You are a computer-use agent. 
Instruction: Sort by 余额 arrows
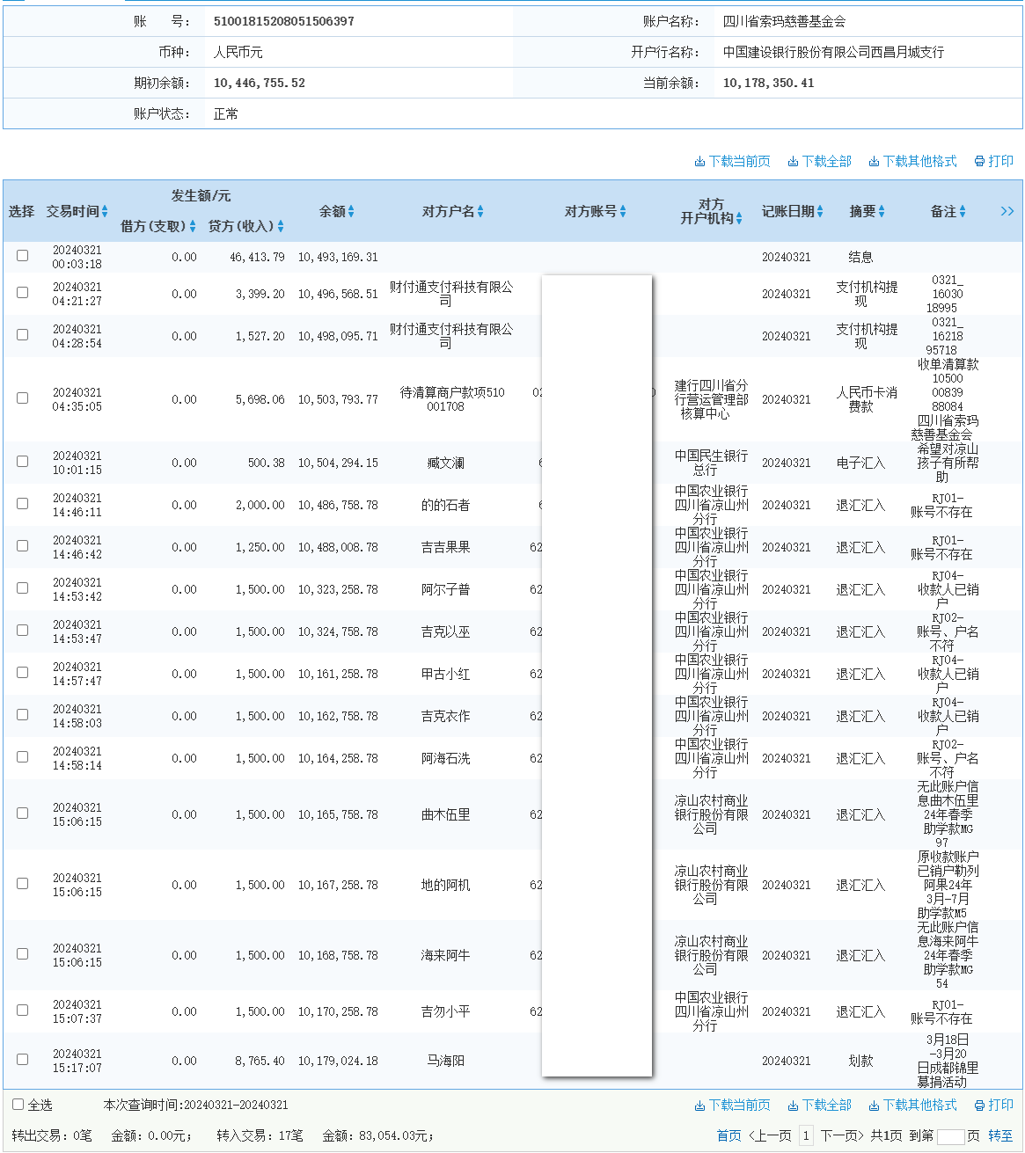pos(351,211)
